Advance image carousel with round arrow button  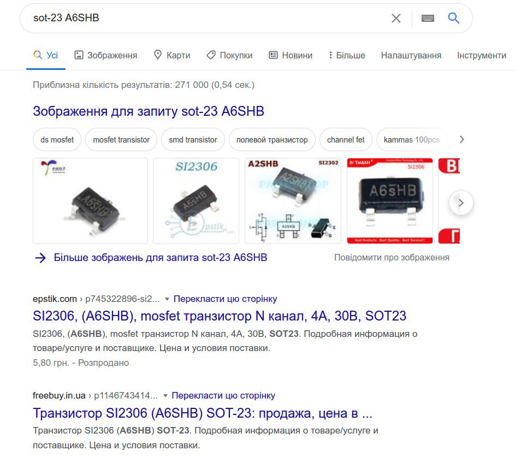(461, 203)
